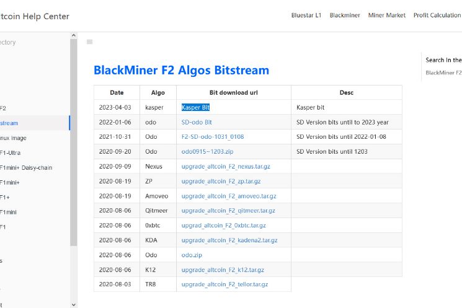Select F1mini+ Daisy-chain in the sidebar
Viewport: 462px width, 308px height.
26,167
